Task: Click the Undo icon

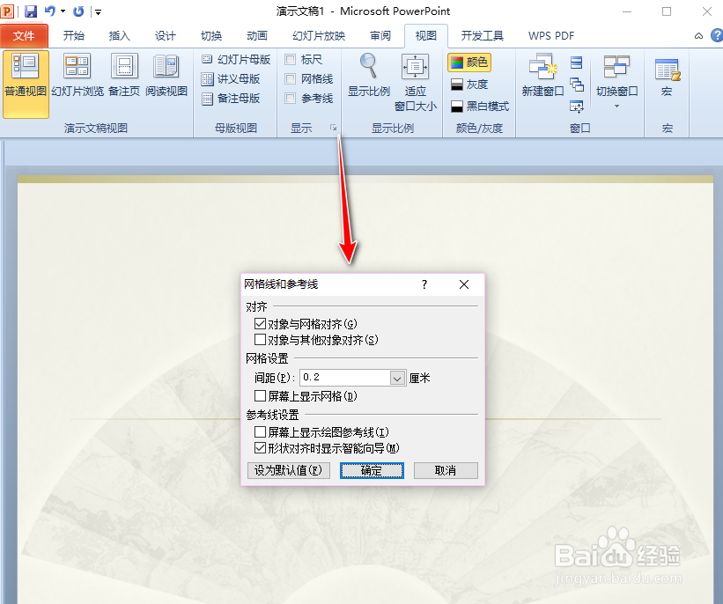Action: pos(50,11)
